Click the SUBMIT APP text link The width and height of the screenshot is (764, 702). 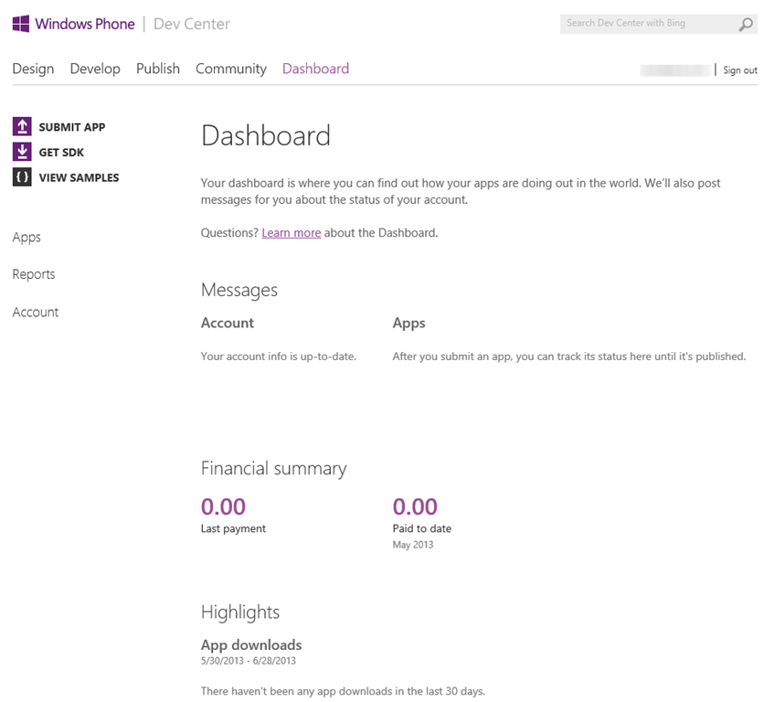point(72,127)
